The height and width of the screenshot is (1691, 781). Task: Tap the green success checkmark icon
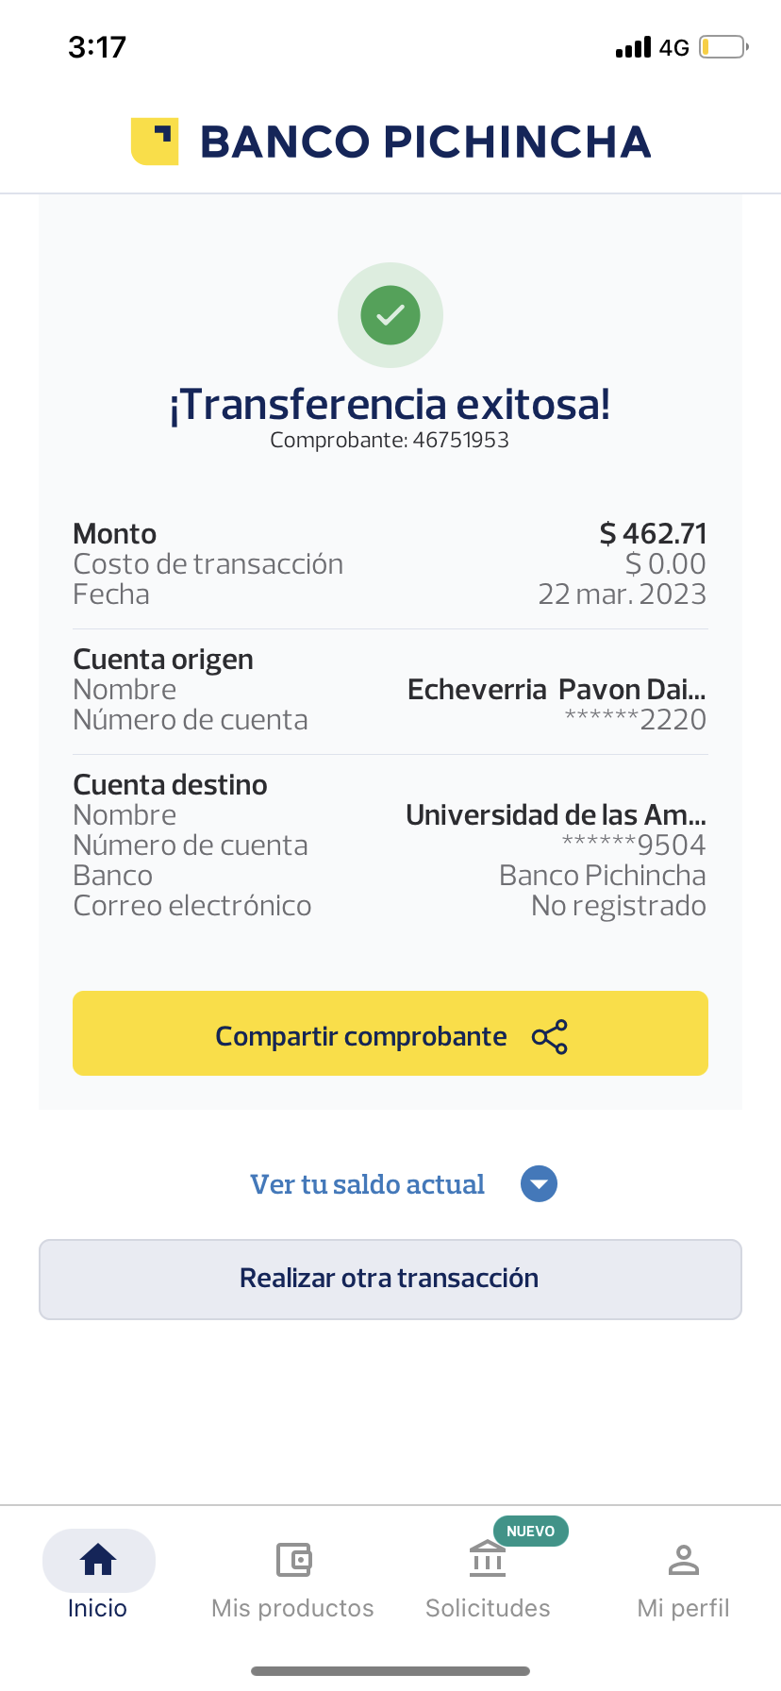click(390, 315)
